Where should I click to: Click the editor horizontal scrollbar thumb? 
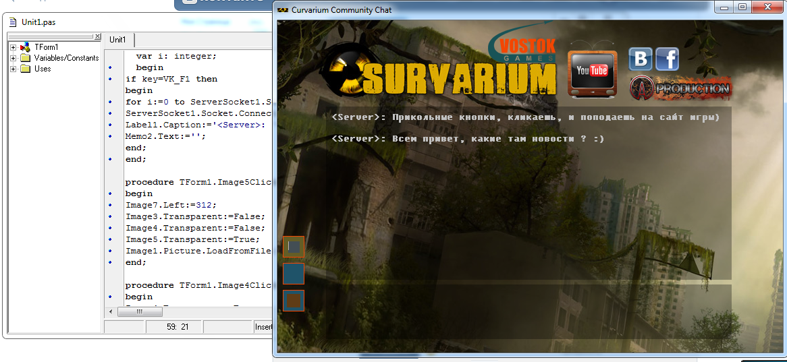point(140,312)
